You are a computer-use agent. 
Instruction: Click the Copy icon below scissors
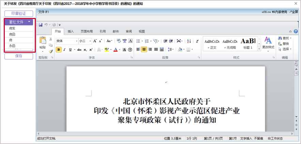click(51, 45)
